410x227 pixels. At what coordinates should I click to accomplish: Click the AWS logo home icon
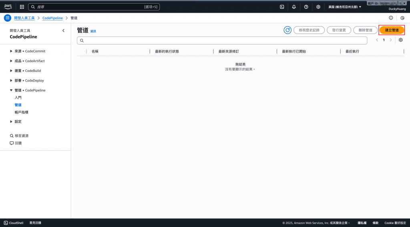tap(8, 7)
